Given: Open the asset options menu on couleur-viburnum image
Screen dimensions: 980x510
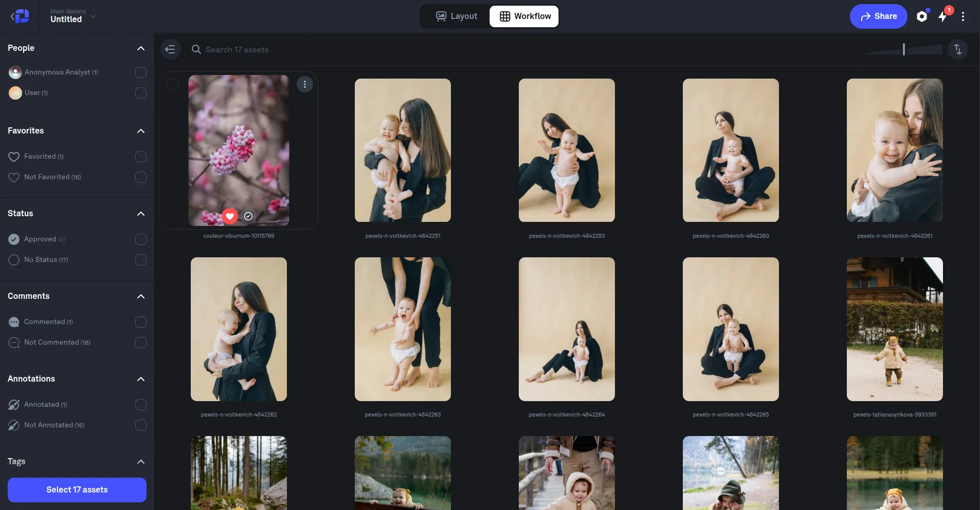Looking at the screenshot, I should coord(304,84).
